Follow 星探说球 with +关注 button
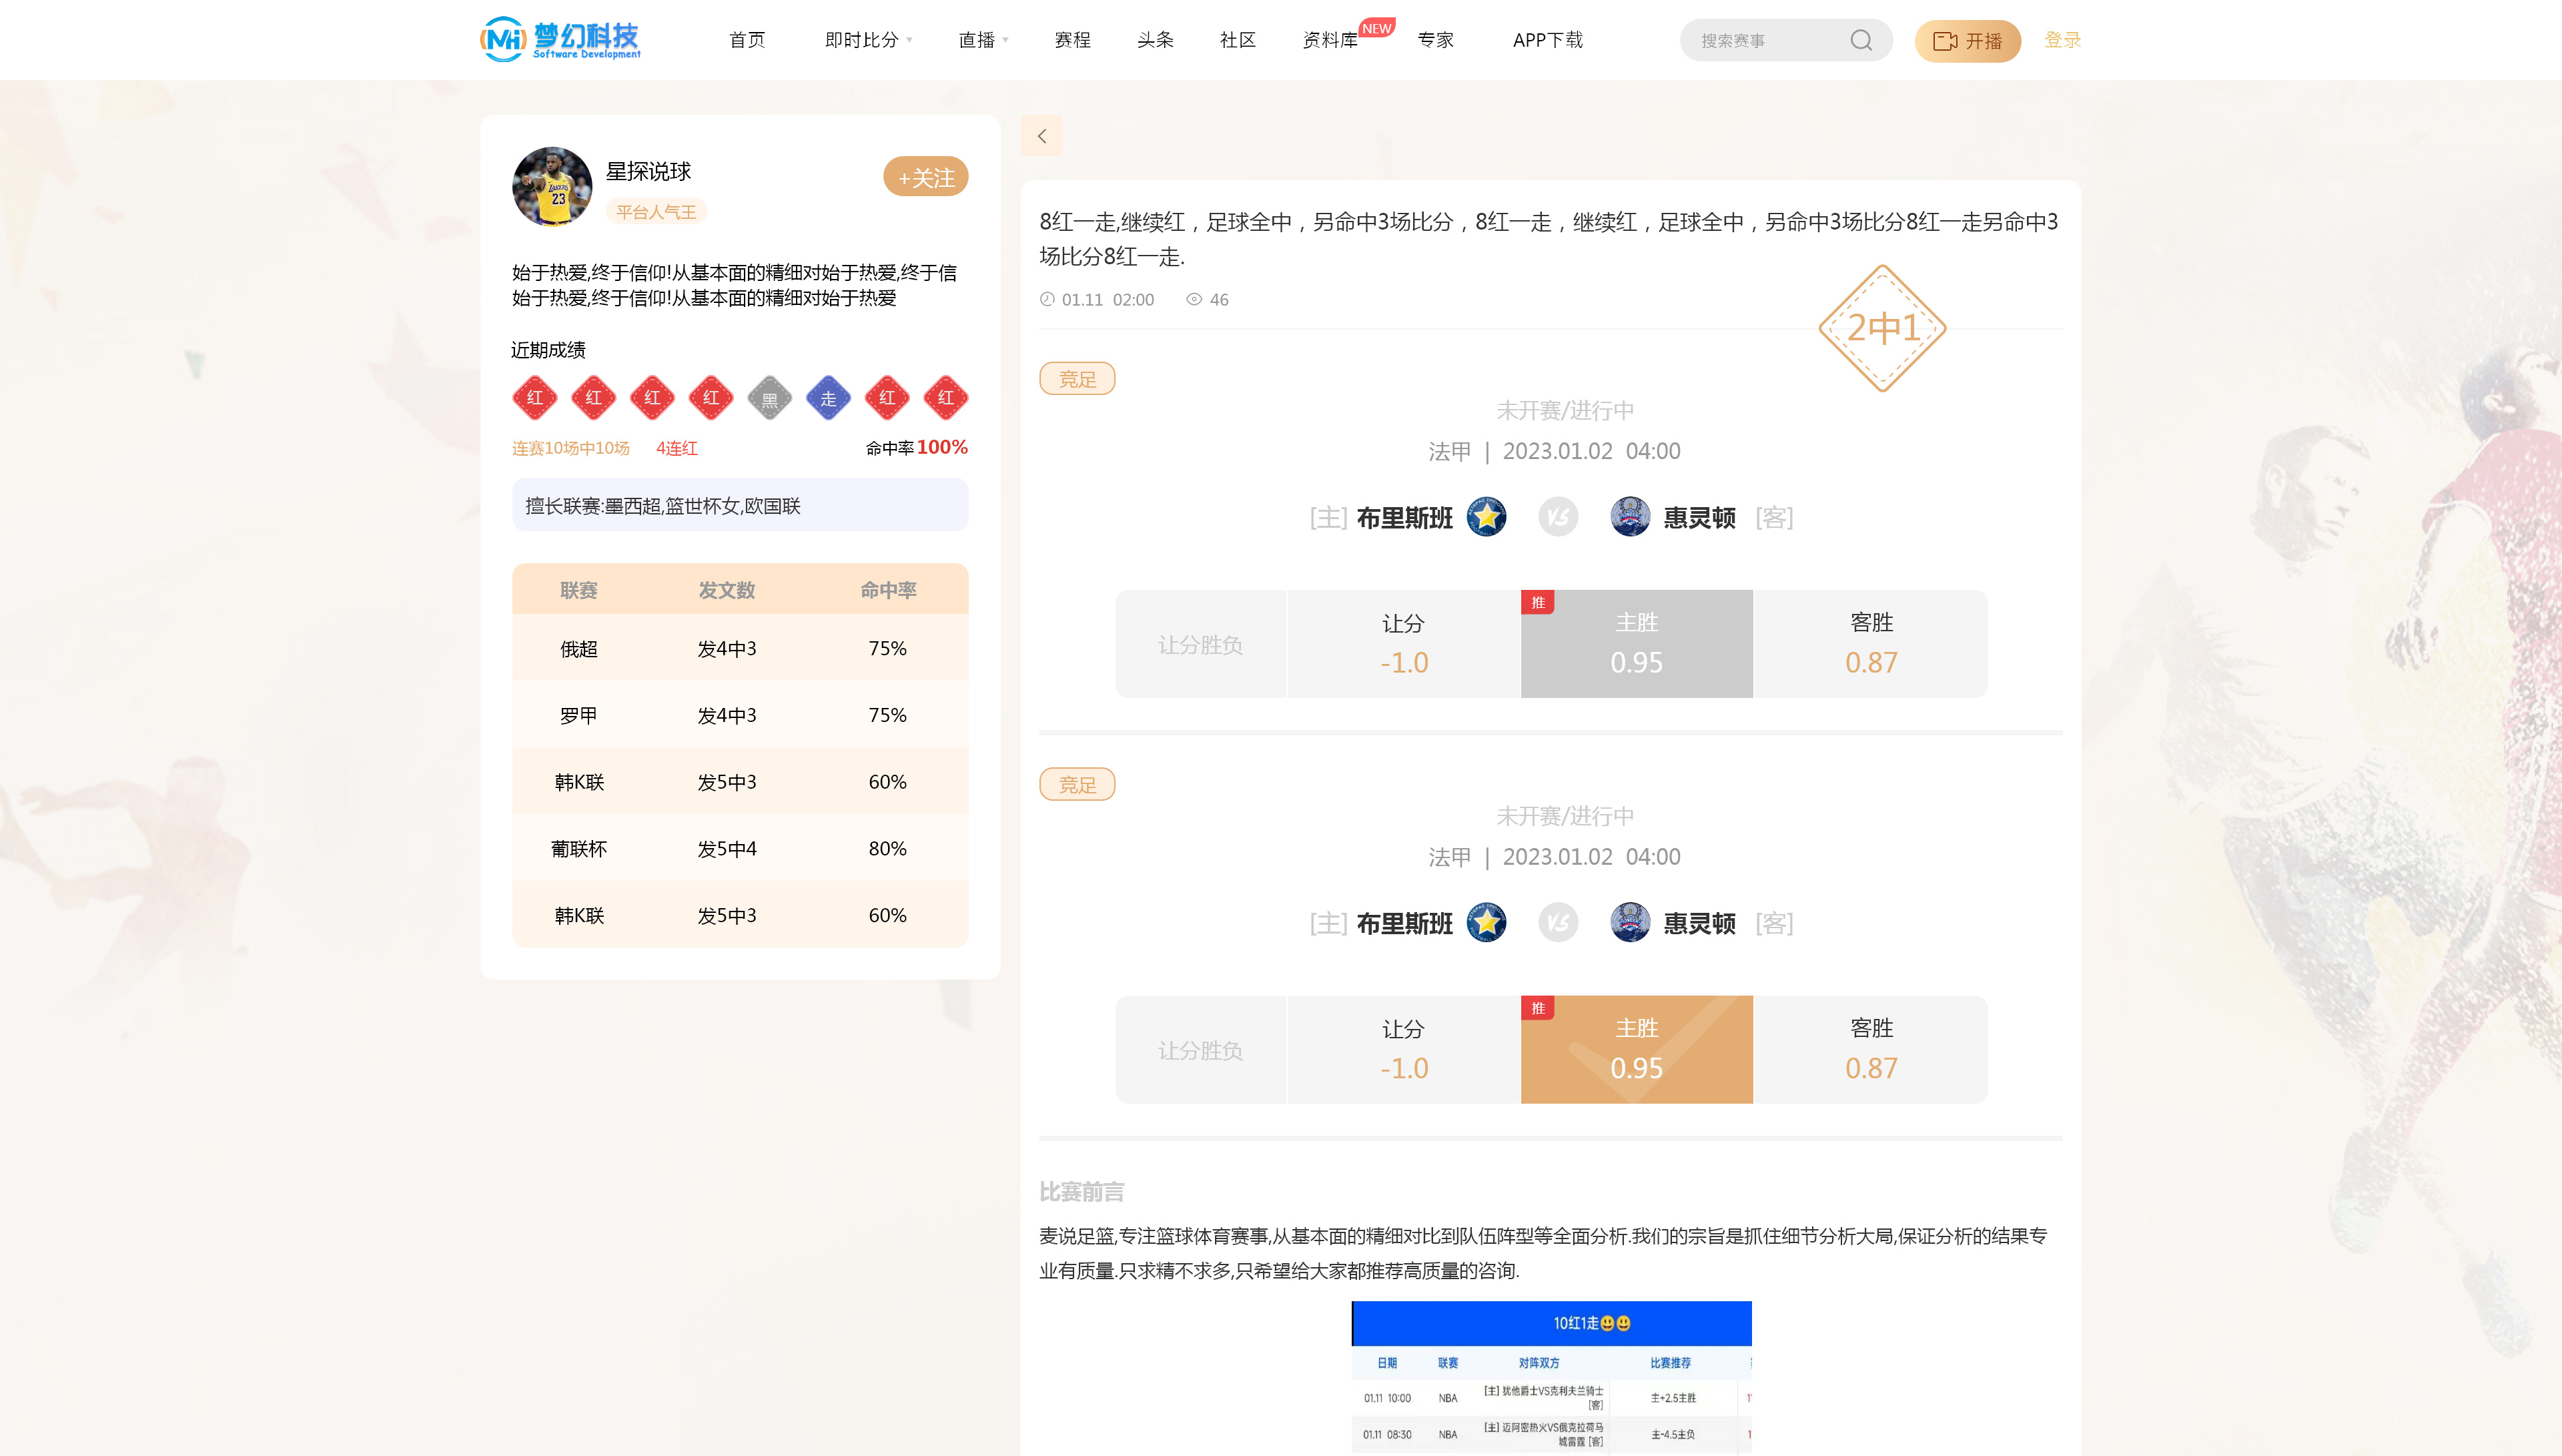2562x1456 pixels. tap(925, 177)
